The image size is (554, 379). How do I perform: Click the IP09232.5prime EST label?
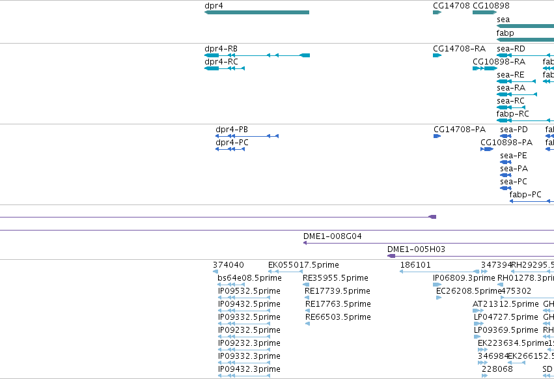[249, 330]
